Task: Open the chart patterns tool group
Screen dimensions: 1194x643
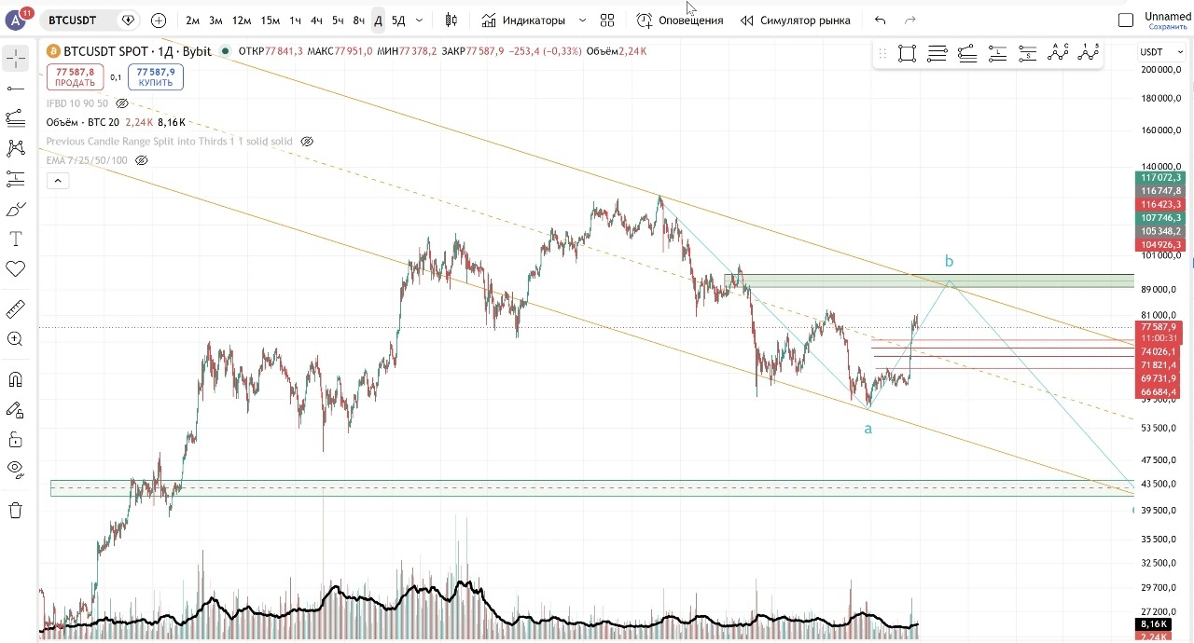Action: click(16, 147)
